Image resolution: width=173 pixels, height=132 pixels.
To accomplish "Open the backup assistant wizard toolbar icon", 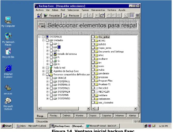I will pyautogui.click(x=39, y=16).
